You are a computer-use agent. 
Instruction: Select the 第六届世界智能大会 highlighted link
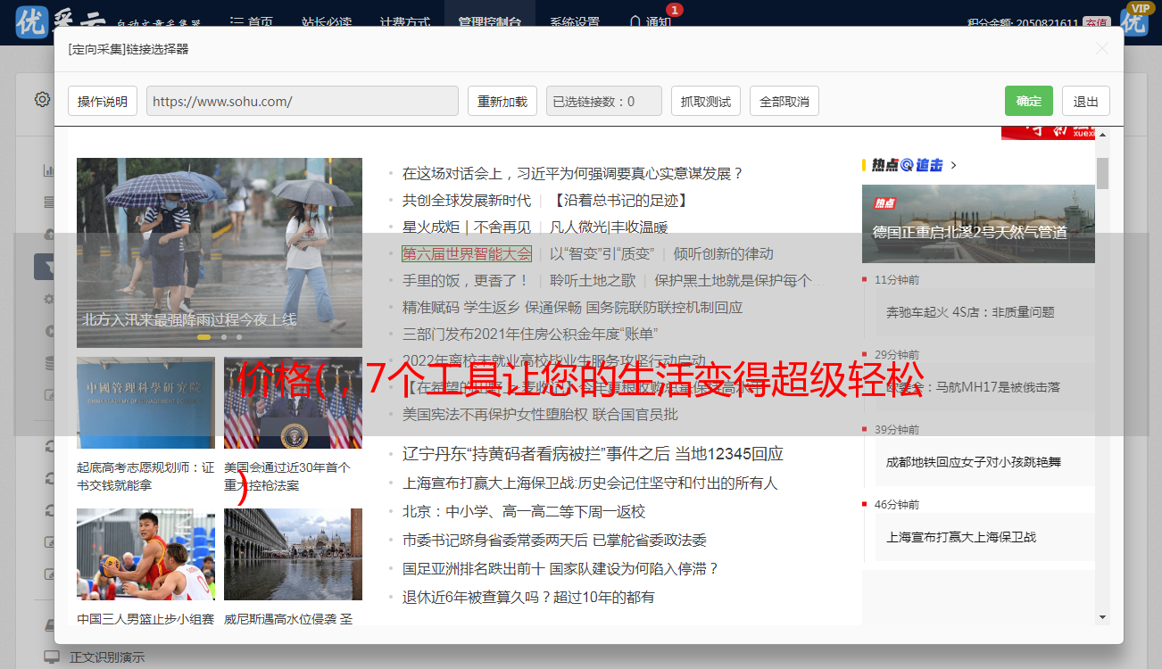[467, 254]
